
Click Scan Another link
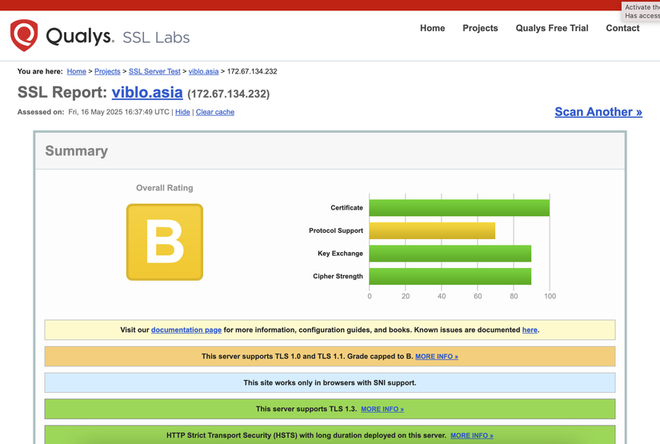tap(598, 112)
